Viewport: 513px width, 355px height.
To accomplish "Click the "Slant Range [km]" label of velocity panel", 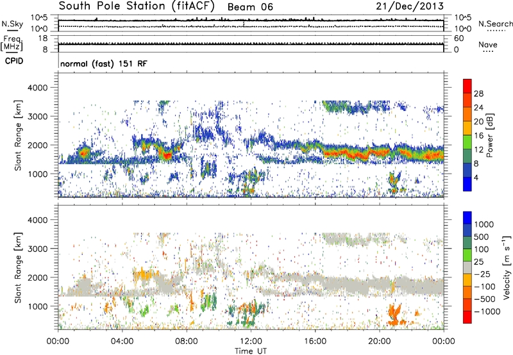I will 18,268.
